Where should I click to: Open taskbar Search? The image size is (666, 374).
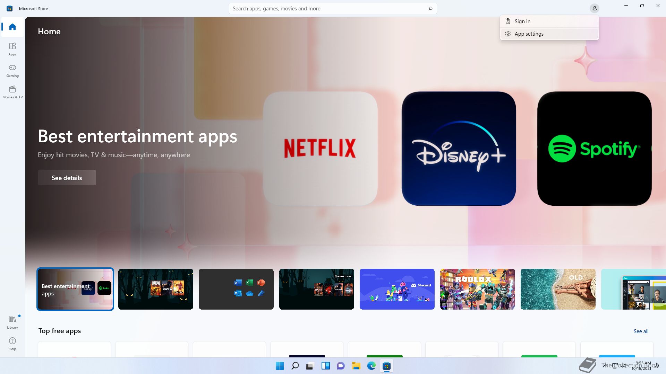tap(295, 366)
